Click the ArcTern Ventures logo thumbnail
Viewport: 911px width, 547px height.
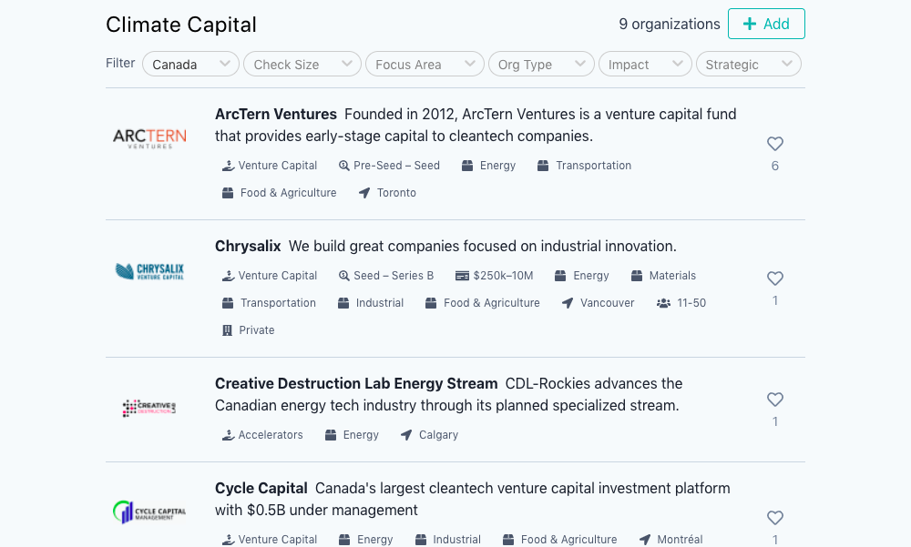click(150, 138)
